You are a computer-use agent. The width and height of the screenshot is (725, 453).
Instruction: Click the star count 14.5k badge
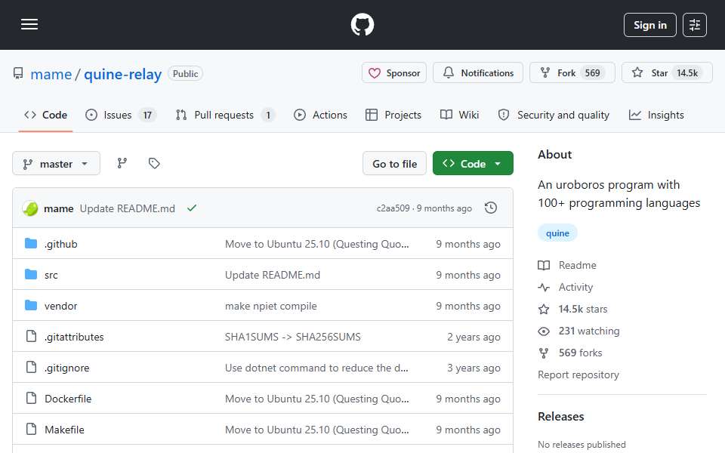tap(687, 73)
